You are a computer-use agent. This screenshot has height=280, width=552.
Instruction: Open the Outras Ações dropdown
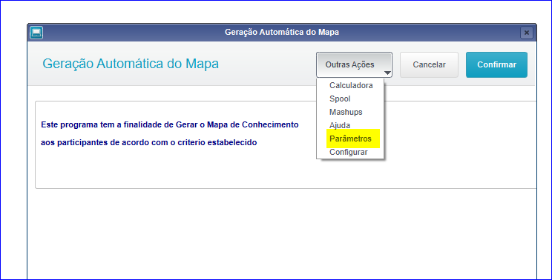pos(354,64)
